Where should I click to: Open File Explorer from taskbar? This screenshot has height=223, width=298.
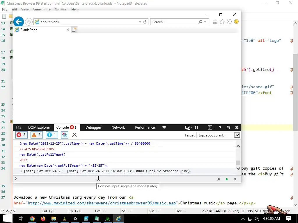click(x=54, y=219)
